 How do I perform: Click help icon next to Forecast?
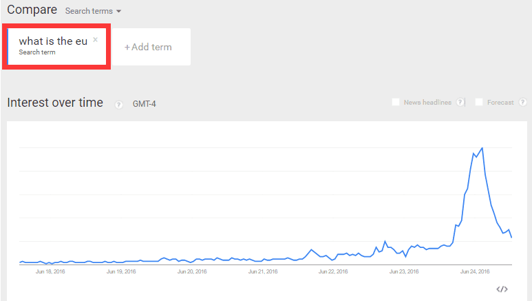coord(523,103)
